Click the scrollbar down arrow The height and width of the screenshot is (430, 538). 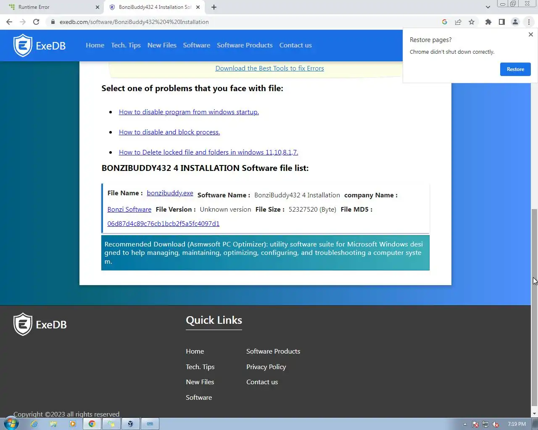534,414
